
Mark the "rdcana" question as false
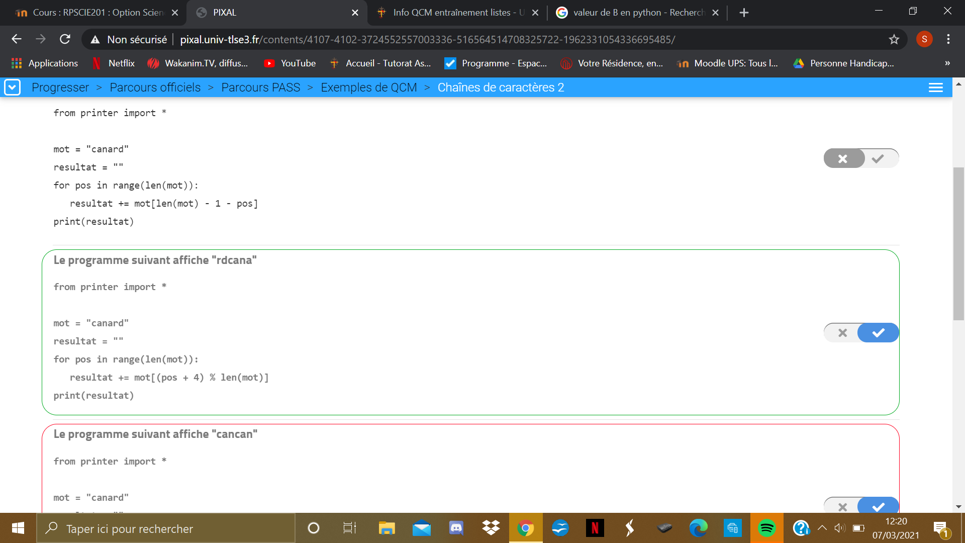click(x=843, y=333)
